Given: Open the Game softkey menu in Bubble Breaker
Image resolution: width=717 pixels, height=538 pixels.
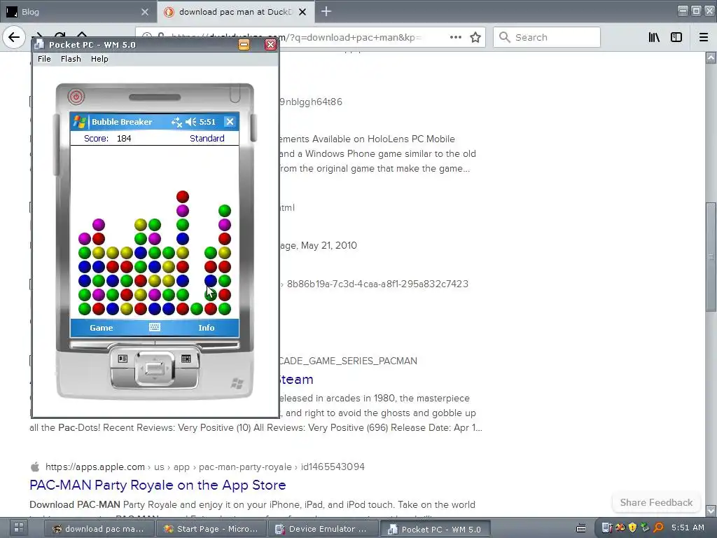Looking at the screenshot, I should [101, 328].
